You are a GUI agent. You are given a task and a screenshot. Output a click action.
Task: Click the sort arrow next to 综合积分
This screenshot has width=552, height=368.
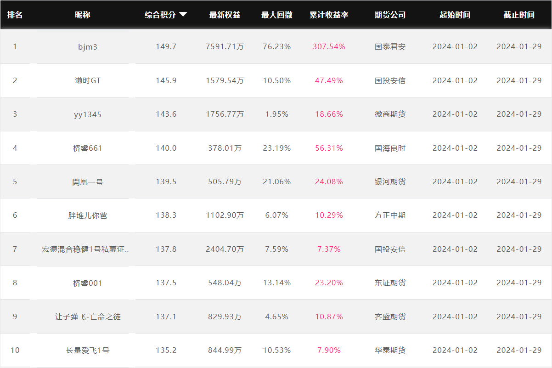pos(183,15)
